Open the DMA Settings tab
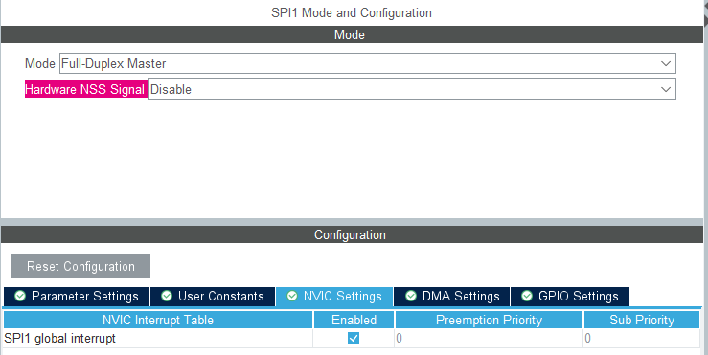708x355 pixels. [x=452, y=297]
